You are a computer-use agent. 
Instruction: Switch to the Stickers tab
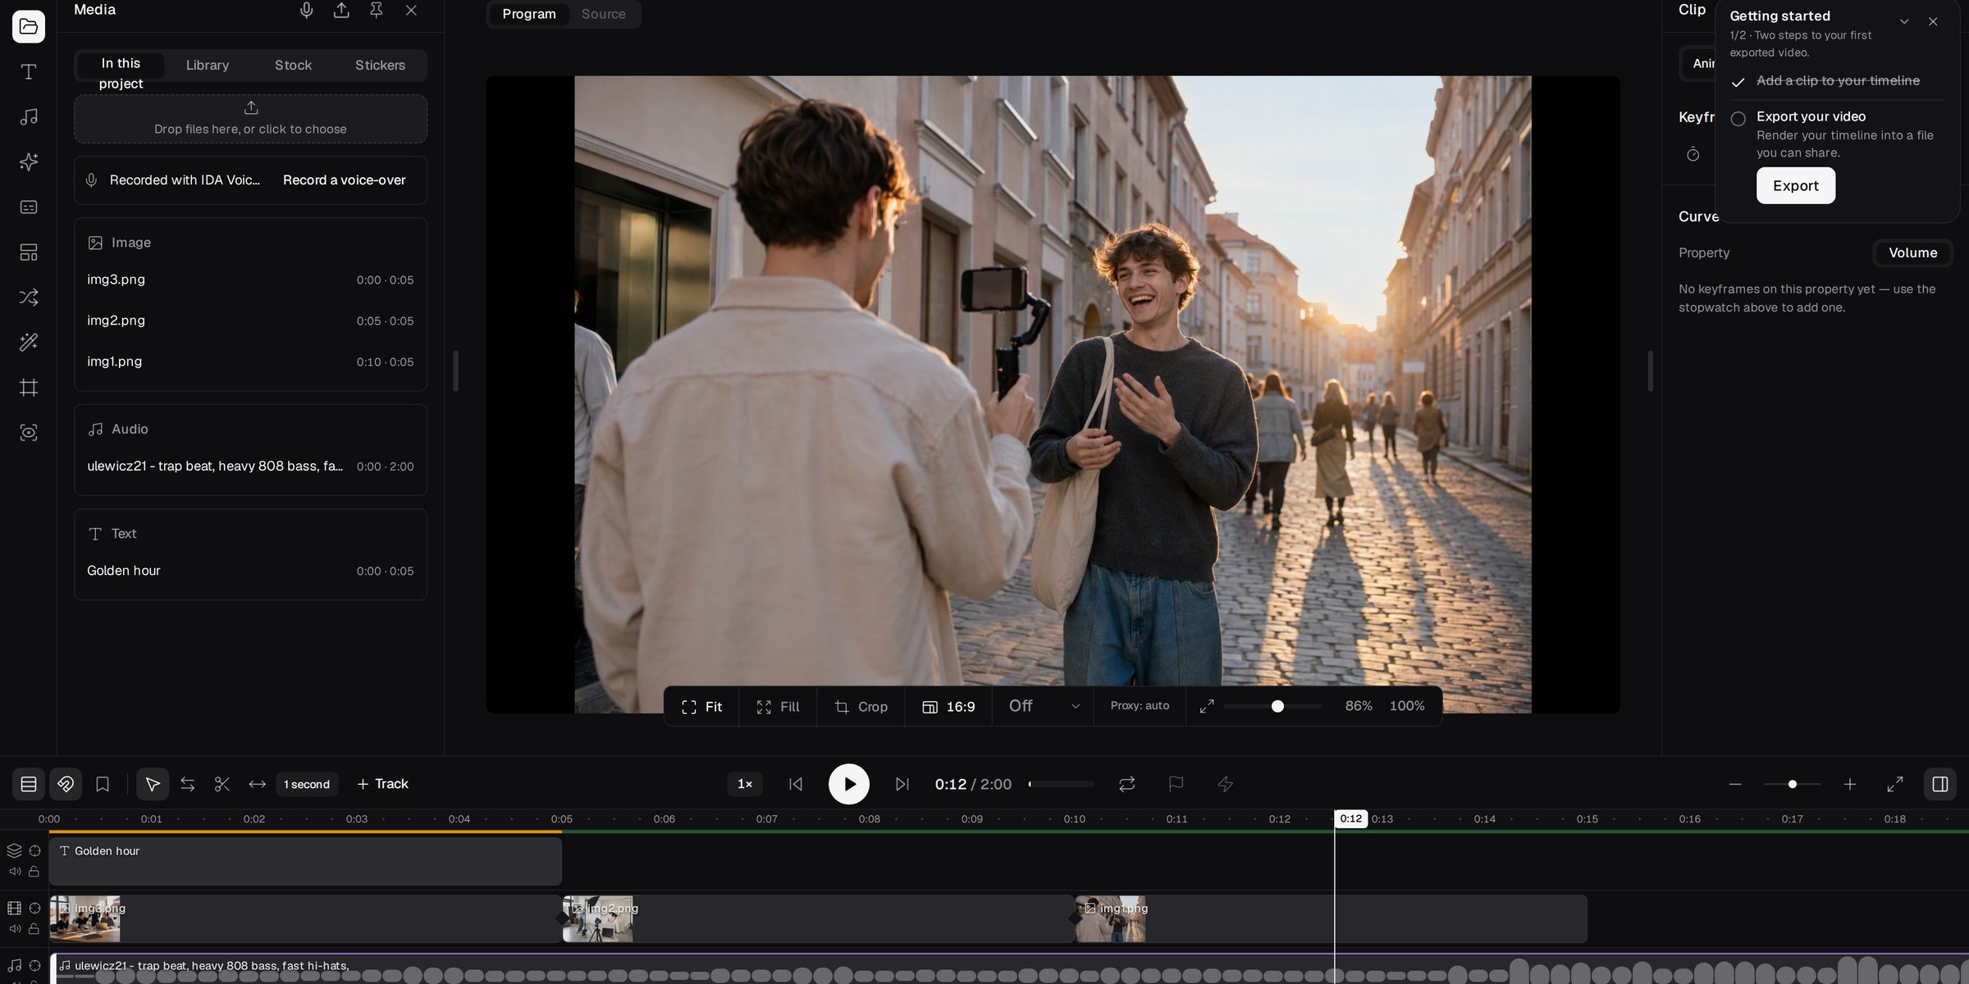(380, 66)
